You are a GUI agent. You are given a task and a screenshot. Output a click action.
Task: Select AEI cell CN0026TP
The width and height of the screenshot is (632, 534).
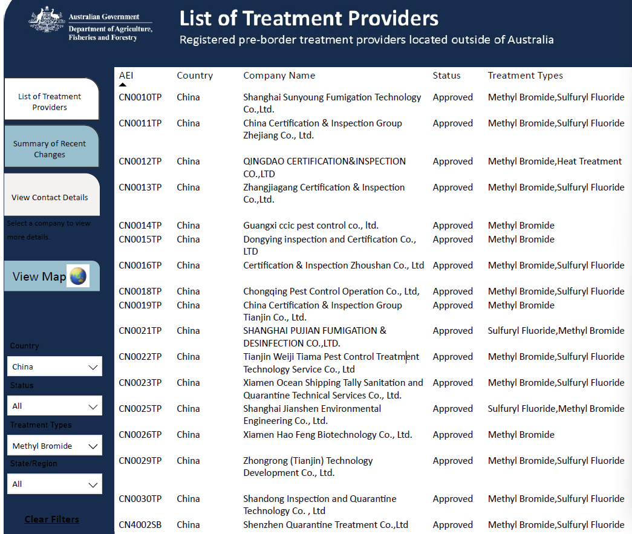click(x=140, y=434)
